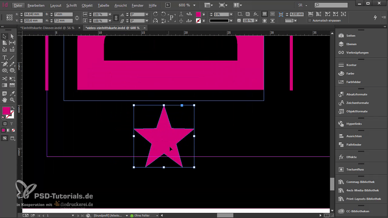This screenshot has width=388, height=218.
Task: Toggle constrain proportions for scaling chain
Action: [x=116, y=18]
